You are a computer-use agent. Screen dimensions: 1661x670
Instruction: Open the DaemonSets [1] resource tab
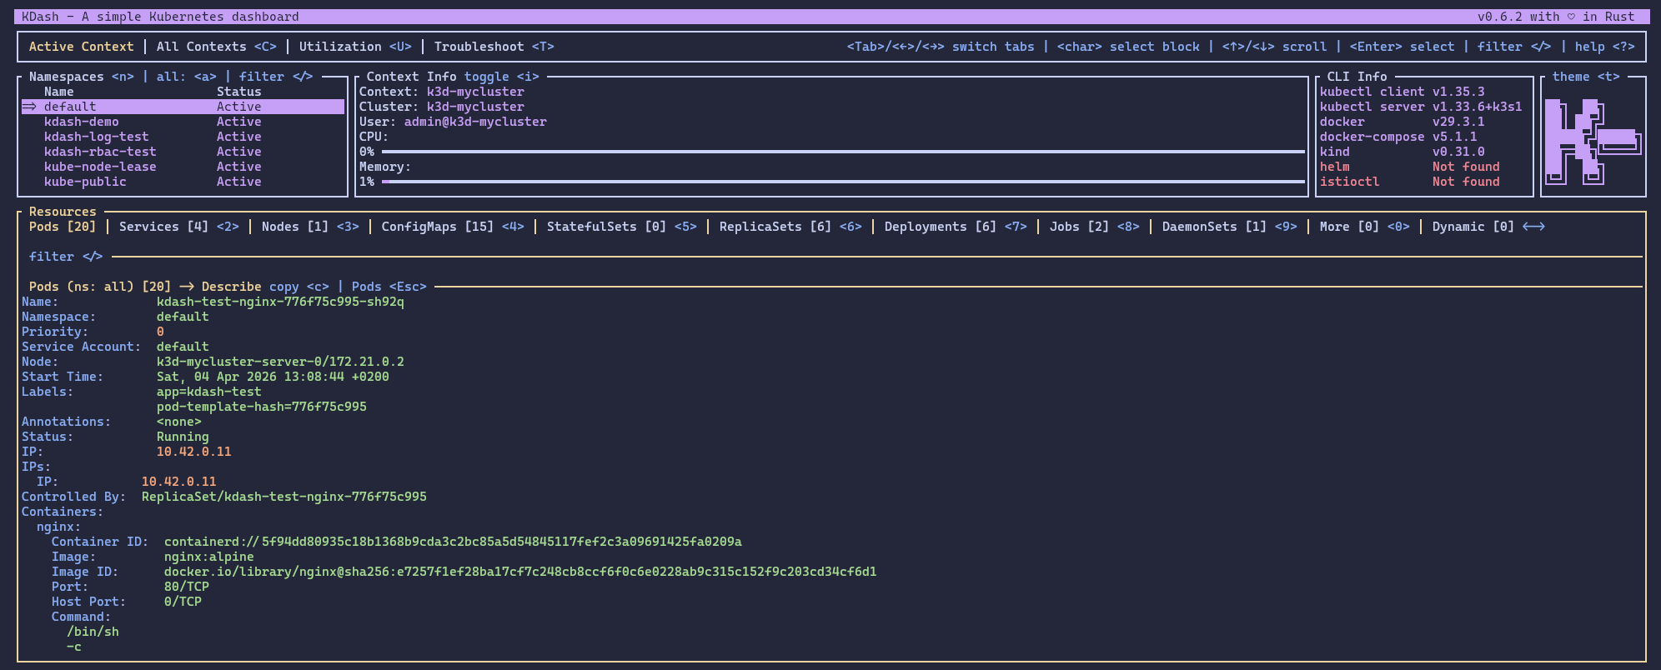coord(1230,227)
